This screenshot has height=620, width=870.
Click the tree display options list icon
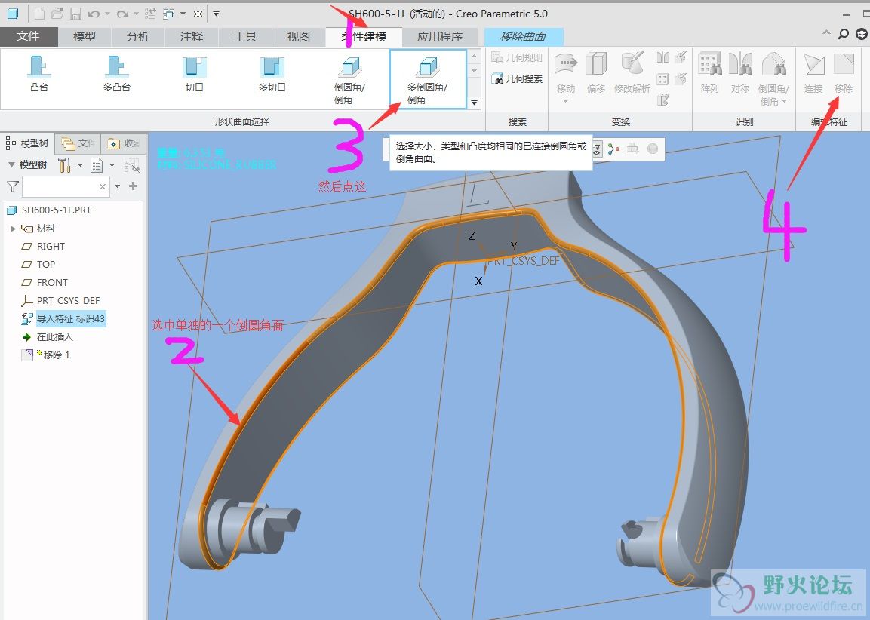(97, 164)
